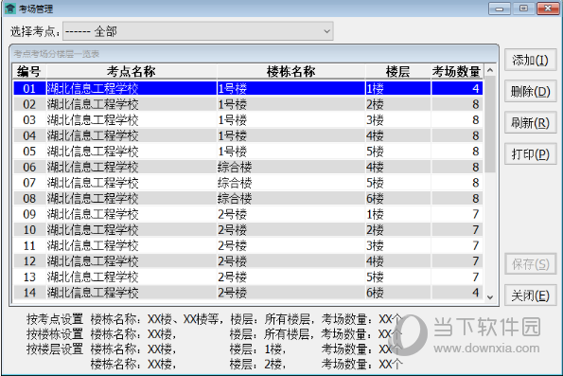Click the disabled 保存(S) button
The width and height of the screenshot is (563, 376).
[x=530, y=264]
